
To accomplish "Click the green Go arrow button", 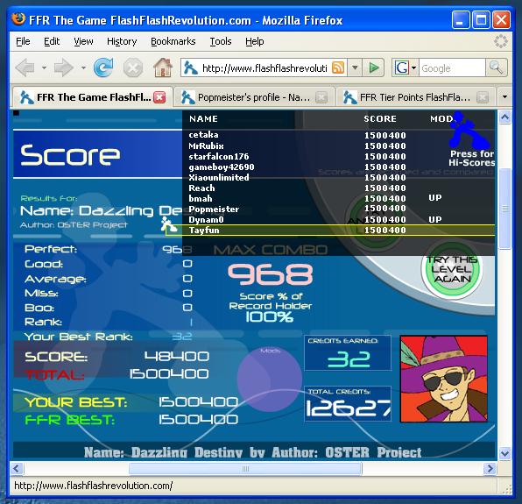I will click(373, 68).
